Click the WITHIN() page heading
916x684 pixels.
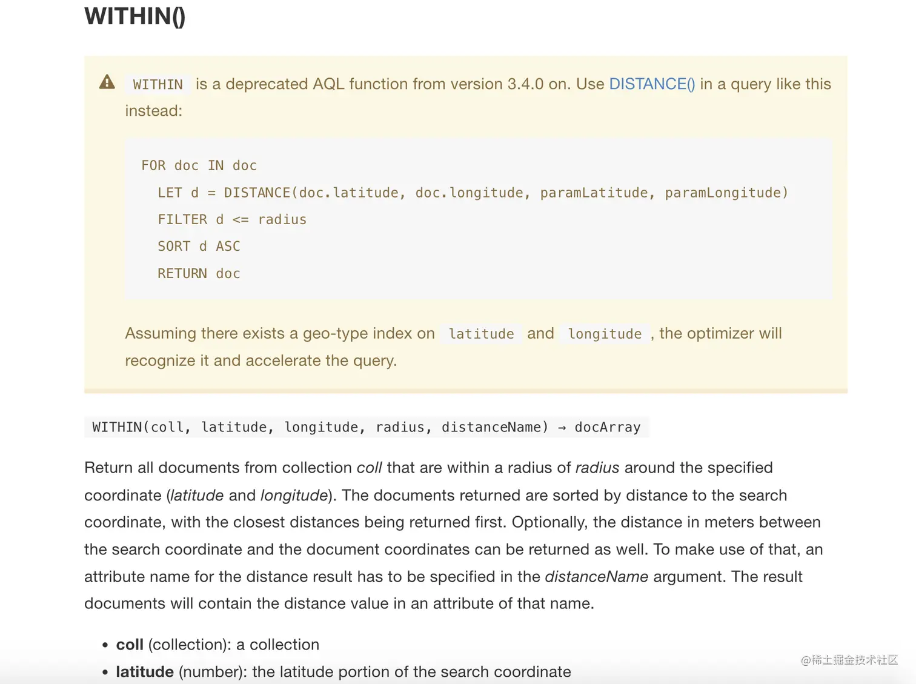[134, 16]
